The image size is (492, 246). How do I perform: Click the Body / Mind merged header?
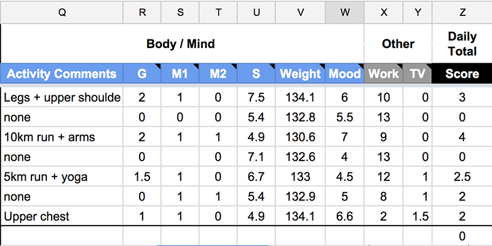[182, 44]
